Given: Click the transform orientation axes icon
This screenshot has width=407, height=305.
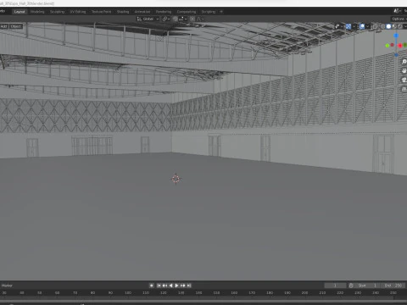Looking at the screenshot, I should tap(139, 19).
